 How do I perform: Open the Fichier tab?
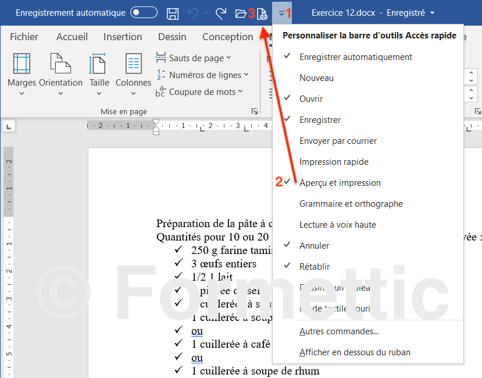[x=24, y=37]
